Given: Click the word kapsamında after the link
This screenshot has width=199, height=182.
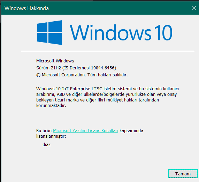Looking at the screenshot, I should [131, 131].
